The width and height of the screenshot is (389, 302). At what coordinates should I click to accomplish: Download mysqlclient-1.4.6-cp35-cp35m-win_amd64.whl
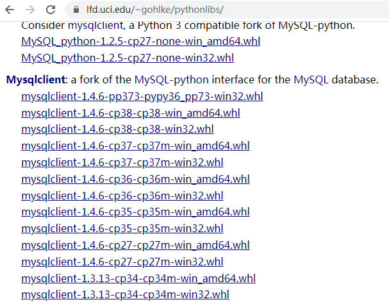[x=135, y=212]
